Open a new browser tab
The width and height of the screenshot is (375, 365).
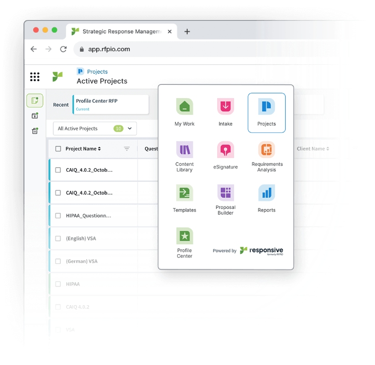pyautogui.click(x=187, y=31)
